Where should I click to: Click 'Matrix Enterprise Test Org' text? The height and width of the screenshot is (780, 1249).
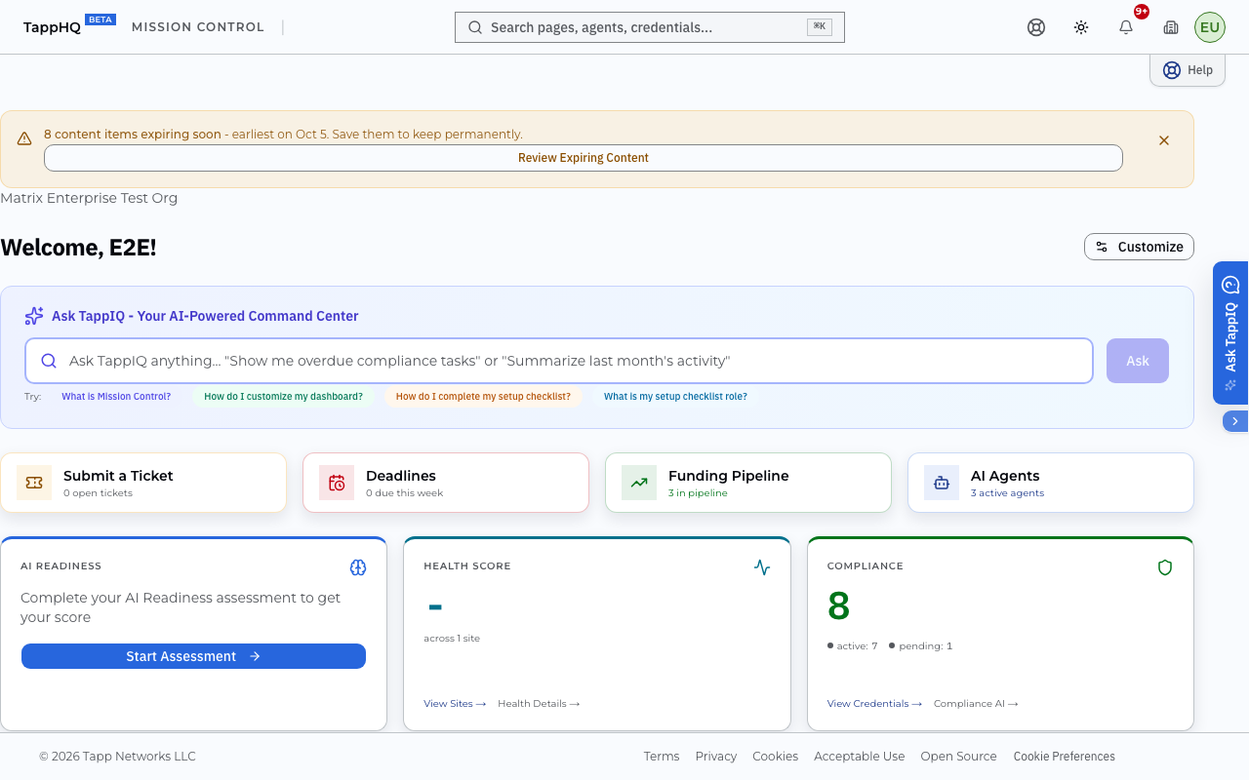tap(89, 198)
